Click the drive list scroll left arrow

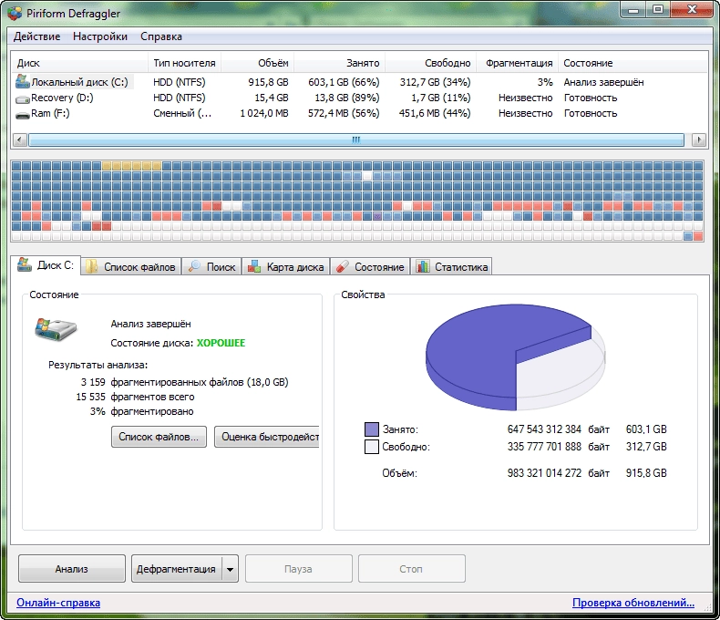19,139
